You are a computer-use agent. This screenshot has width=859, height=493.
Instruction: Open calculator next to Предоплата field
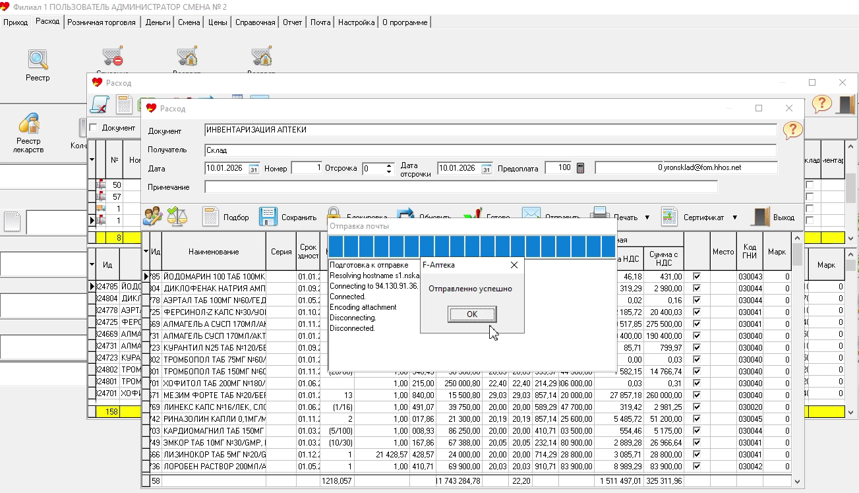pyautogui.click(x=580, y=168)
